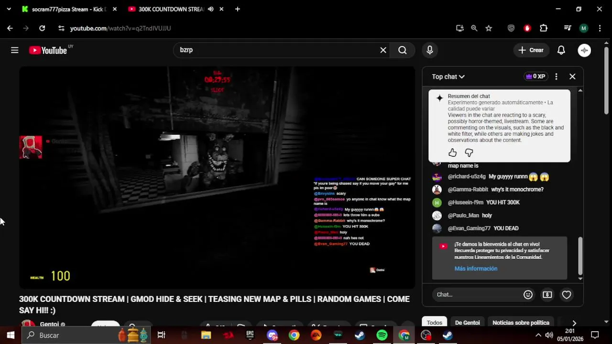Open the YouTube account avatar menu
The width and height of the screenshot is (612, 344).
coord(584,50)
